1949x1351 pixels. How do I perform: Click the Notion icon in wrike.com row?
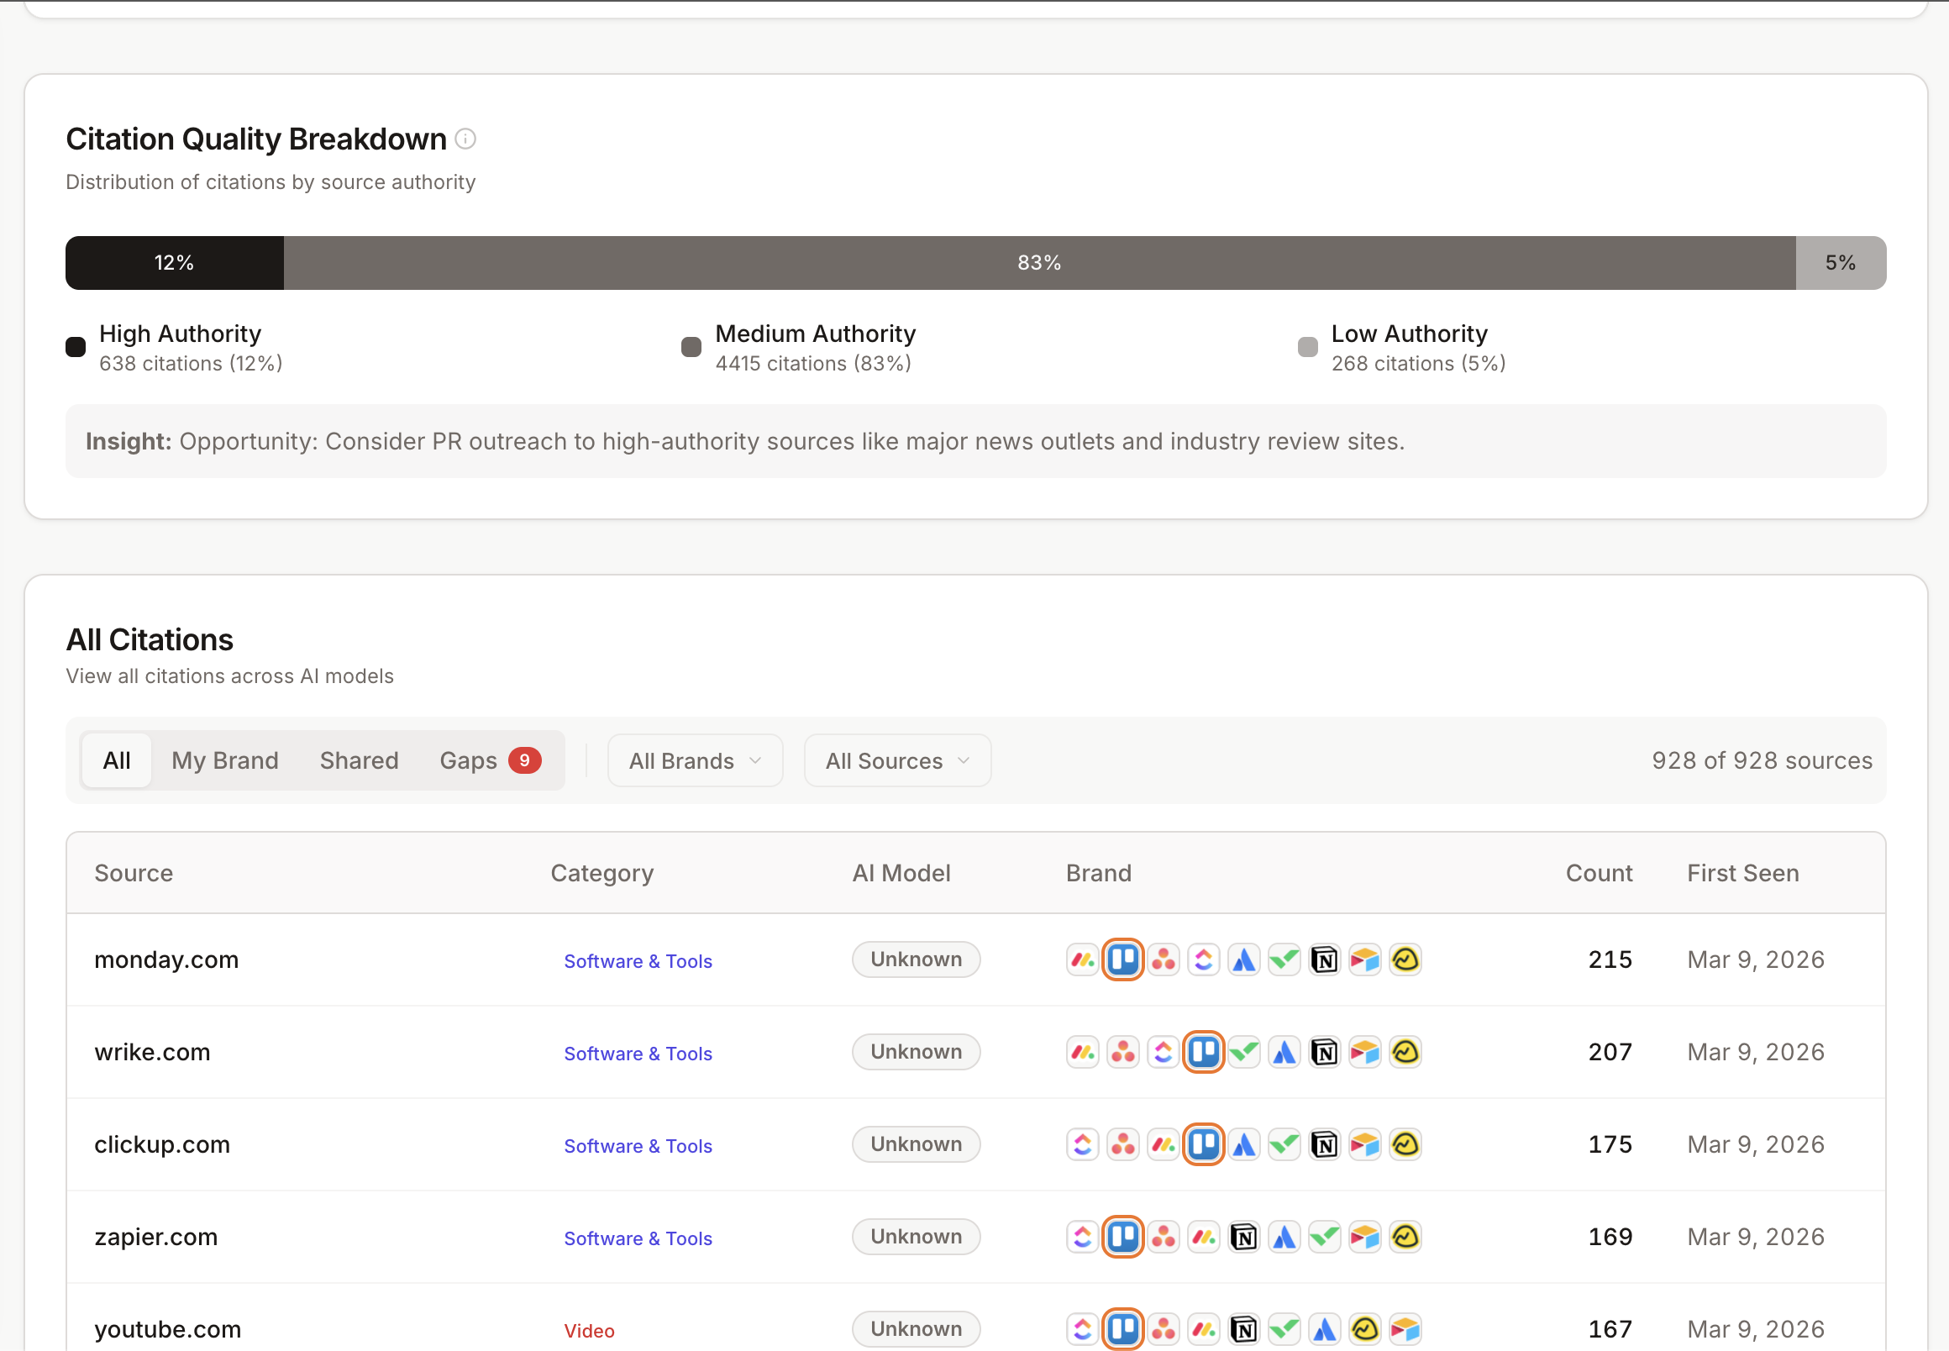1325,1052
